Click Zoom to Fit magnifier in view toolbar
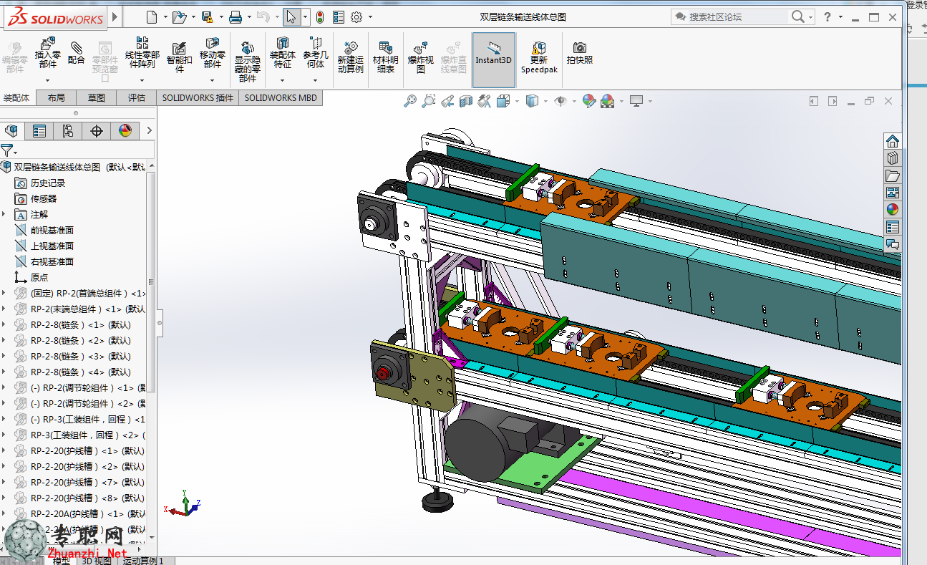 pyautogui.click(x=410, y=102)
